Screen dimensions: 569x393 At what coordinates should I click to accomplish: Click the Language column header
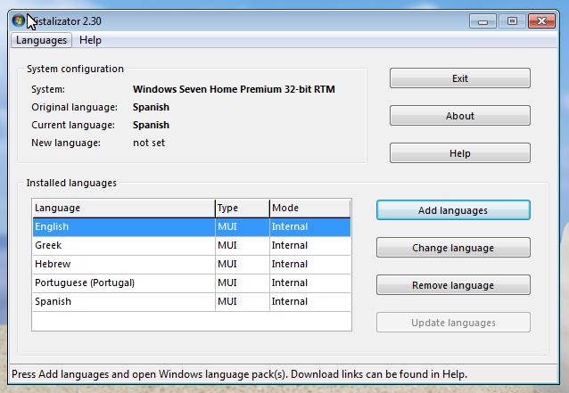123,209
